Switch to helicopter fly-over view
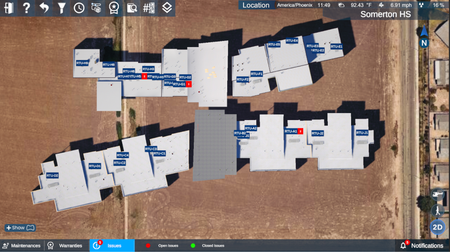The height and width of the screenshot is (252, 450). click(x=437, y=194)
